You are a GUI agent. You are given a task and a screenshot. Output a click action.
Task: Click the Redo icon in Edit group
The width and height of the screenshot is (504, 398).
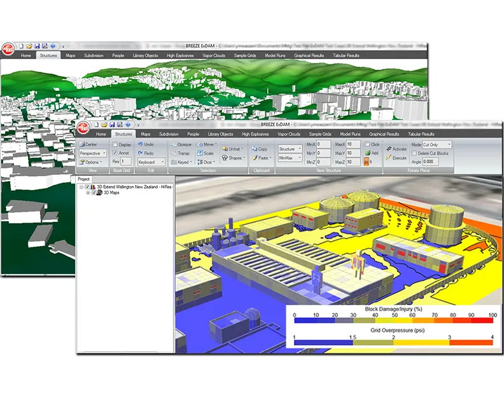pos(140,153)
